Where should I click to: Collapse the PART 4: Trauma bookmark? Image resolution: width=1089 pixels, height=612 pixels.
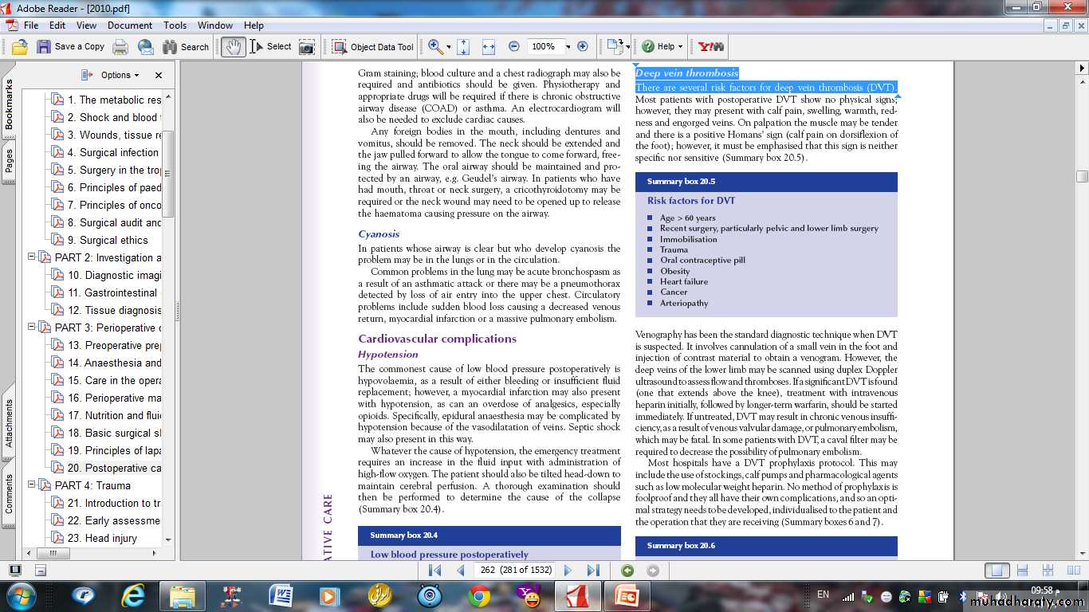coord(32,485)
